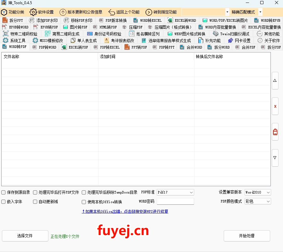Open 版本更新和公告信息 up-arrow icon

pos(63,12)
